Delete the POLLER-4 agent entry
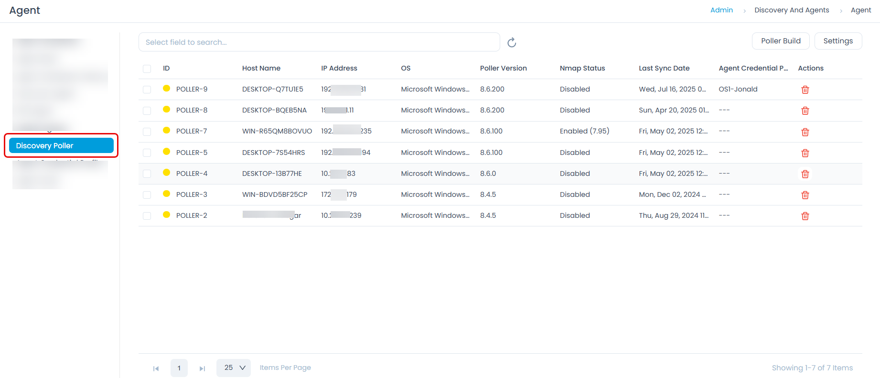The height and width of the screenshot is (378, 880). (805, 174)
